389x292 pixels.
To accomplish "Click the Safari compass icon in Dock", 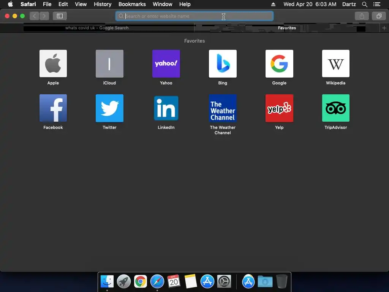I will coord(157,282).
